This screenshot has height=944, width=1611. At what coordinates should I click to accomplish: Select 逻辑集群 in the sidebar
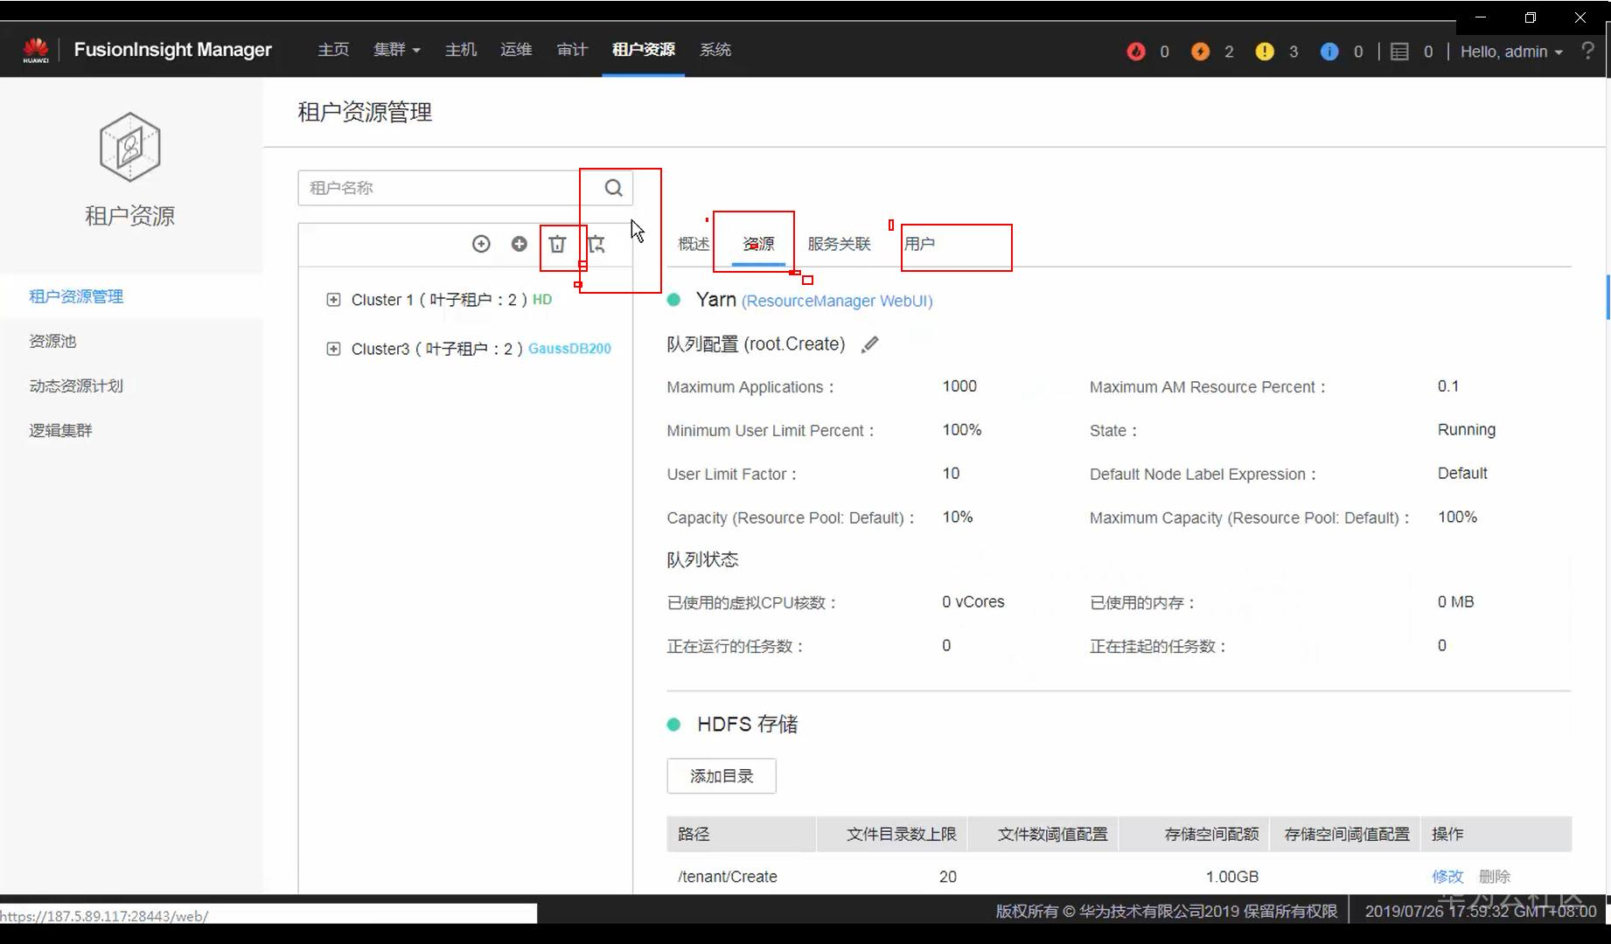[60, 430]
